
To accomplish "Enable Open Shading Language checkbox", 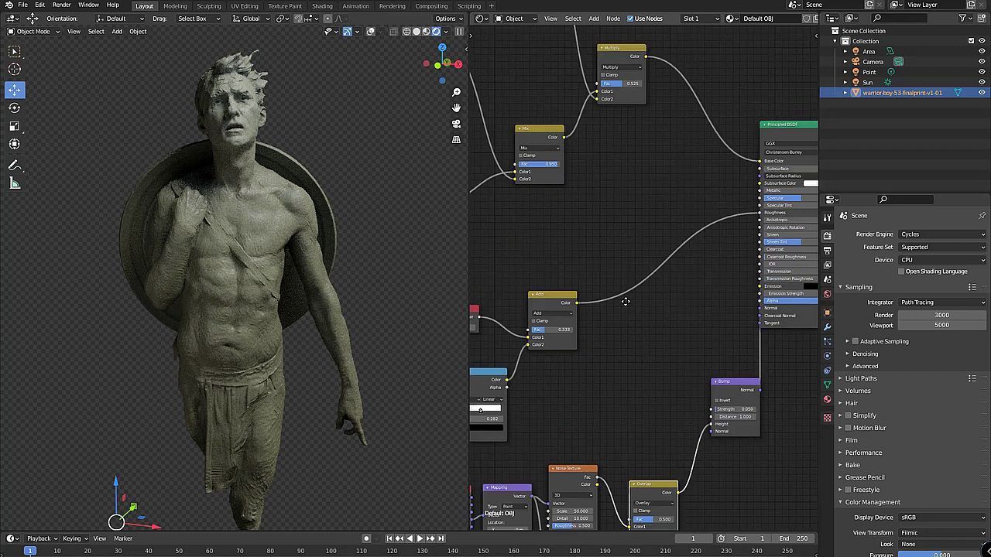I will click(902, 272).
